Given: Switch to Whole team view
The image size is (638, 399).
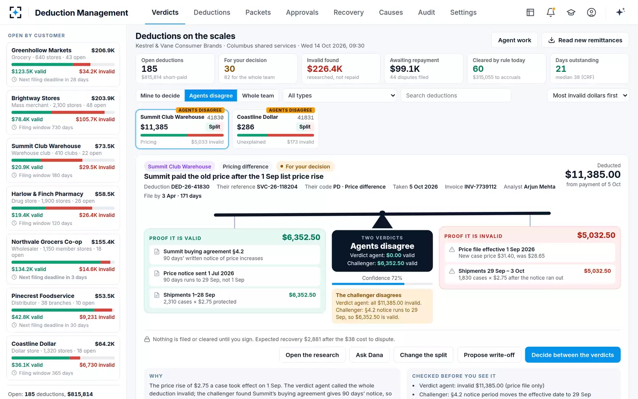Looking at the screenshot, I should [x=258, y=95].
